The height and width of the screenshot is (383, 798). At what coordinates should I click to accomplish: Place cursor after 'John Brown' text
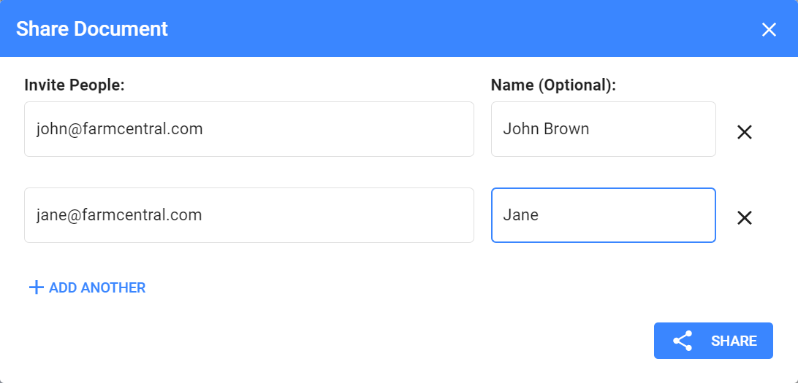590,129
